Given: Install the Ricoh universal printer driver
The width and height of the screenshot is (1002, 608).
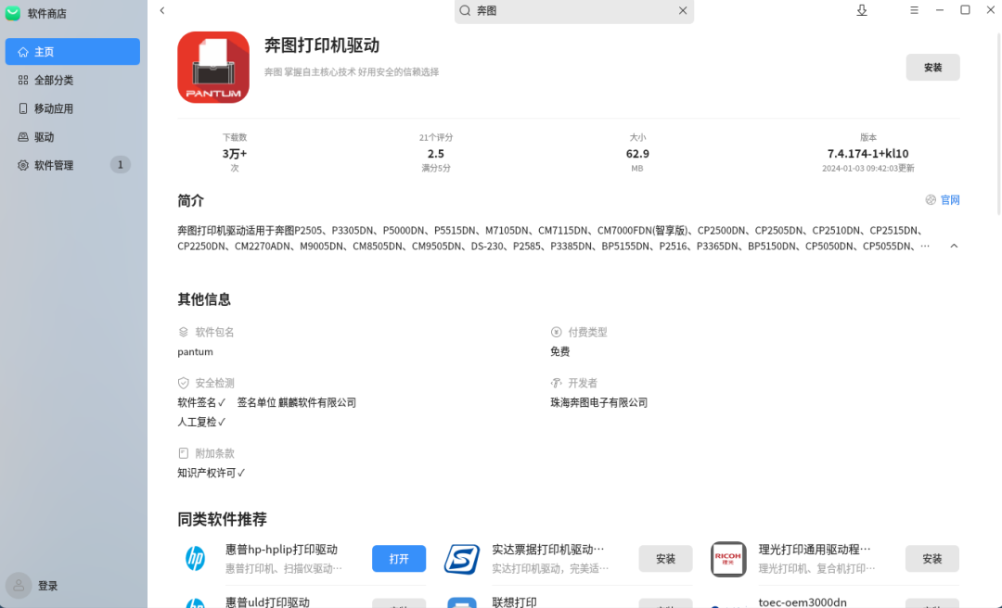Looking at the screenshot, I should pos(931,559).
